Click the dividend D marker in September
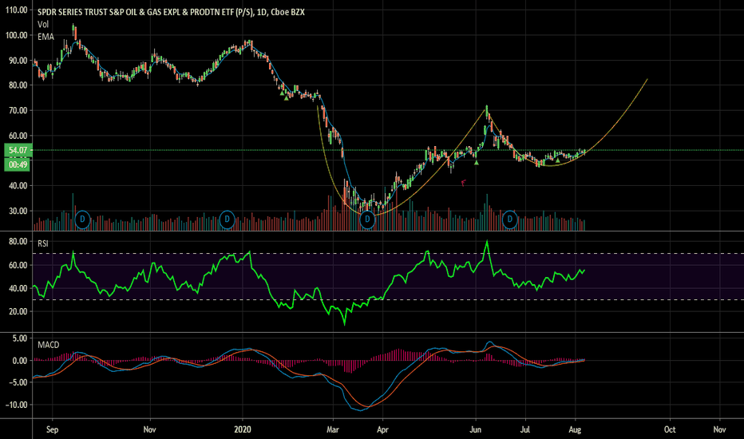The image size is (744, 439). (x=82, y=219)
